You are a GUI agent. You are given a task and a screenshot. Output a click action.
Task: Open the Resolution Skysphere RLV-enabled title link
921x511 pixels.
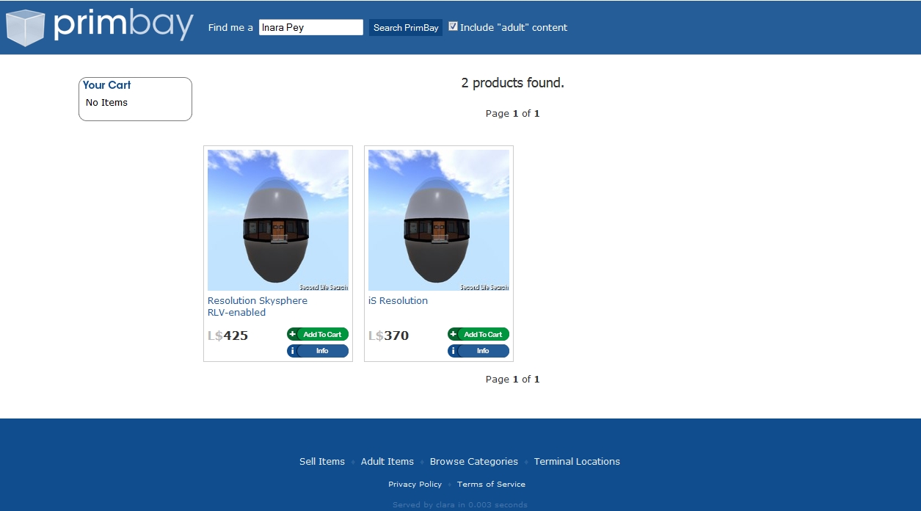click(x=257, y=306)
